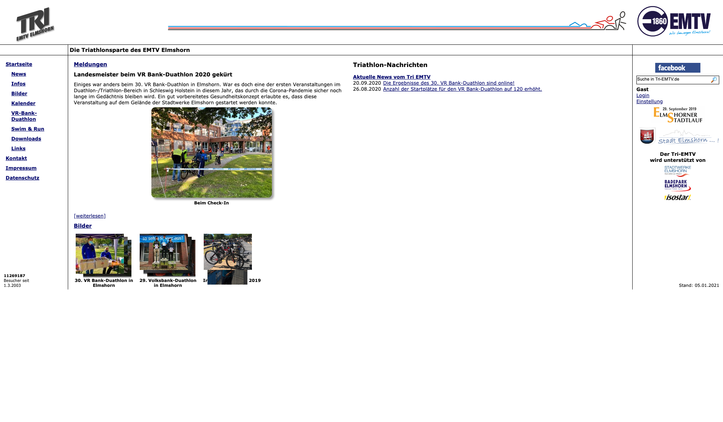Click the Badepark Elmshorn sponsor logo
Viewport: 723px width, 422px height.
tap(677, 185)
